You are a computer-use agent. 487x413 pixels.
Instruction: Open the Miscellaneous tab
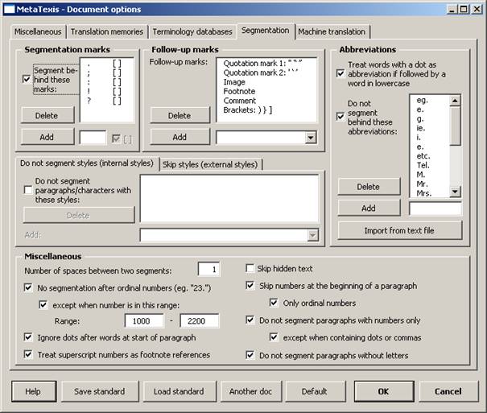tap(38, 31)
